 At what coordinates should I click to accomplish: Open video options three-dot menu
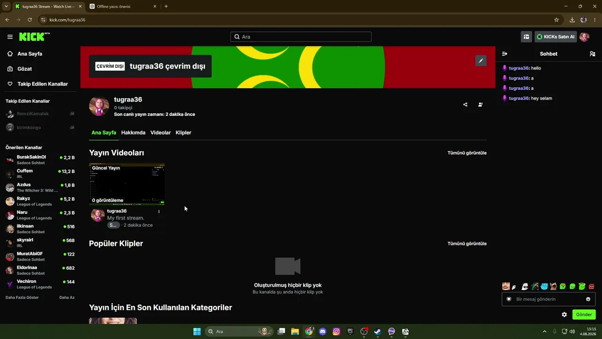click(159, 211)
